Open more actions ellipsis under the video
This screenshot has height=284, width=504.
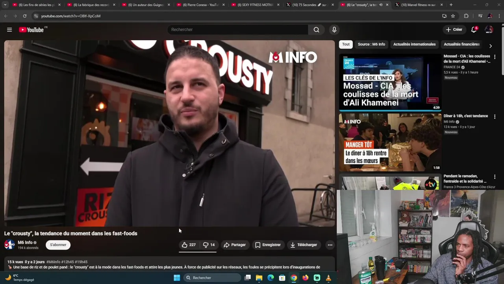[330, 245]
